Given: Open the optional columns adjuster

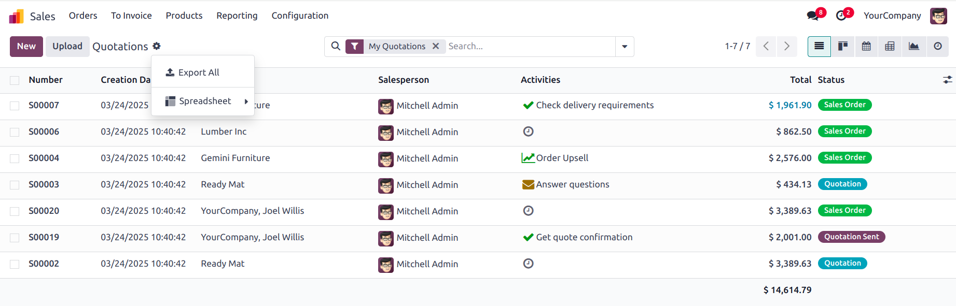Looking at the screenshot, I should (x=947, y=80).
